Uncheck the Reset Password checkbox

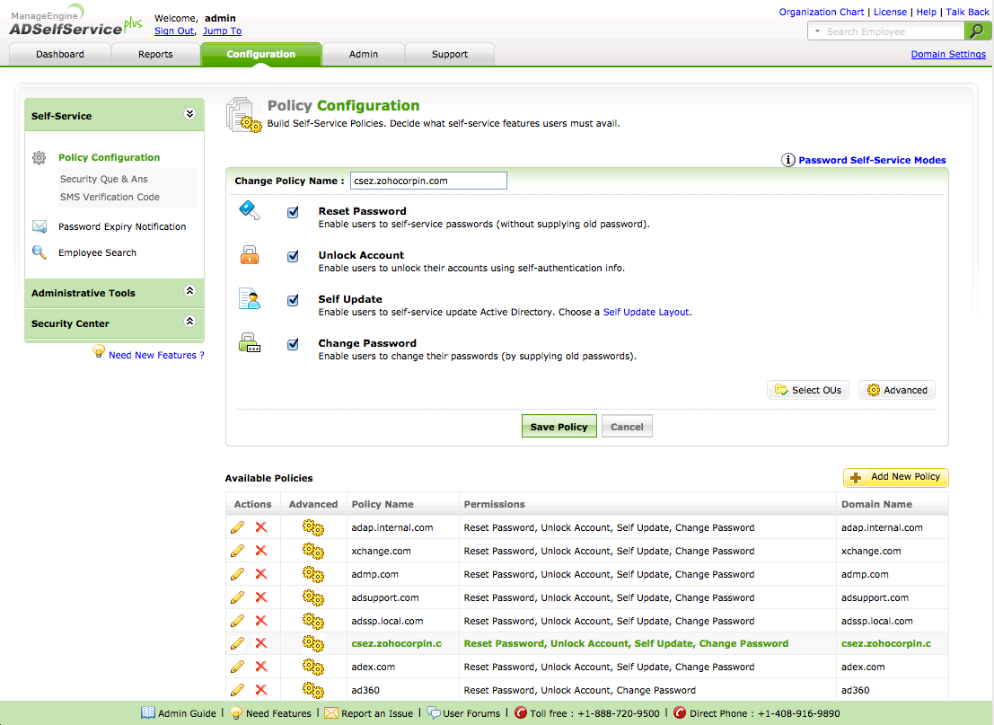(x=293, y=212)
